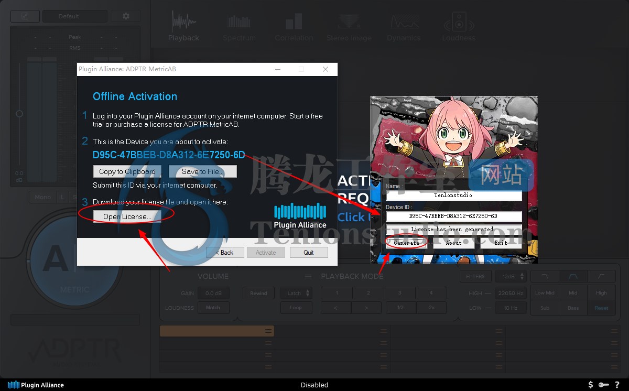The width and height of the screenshot is (629, 391).
Task: Select playback mode 1
Action: (x=337, y=293)
